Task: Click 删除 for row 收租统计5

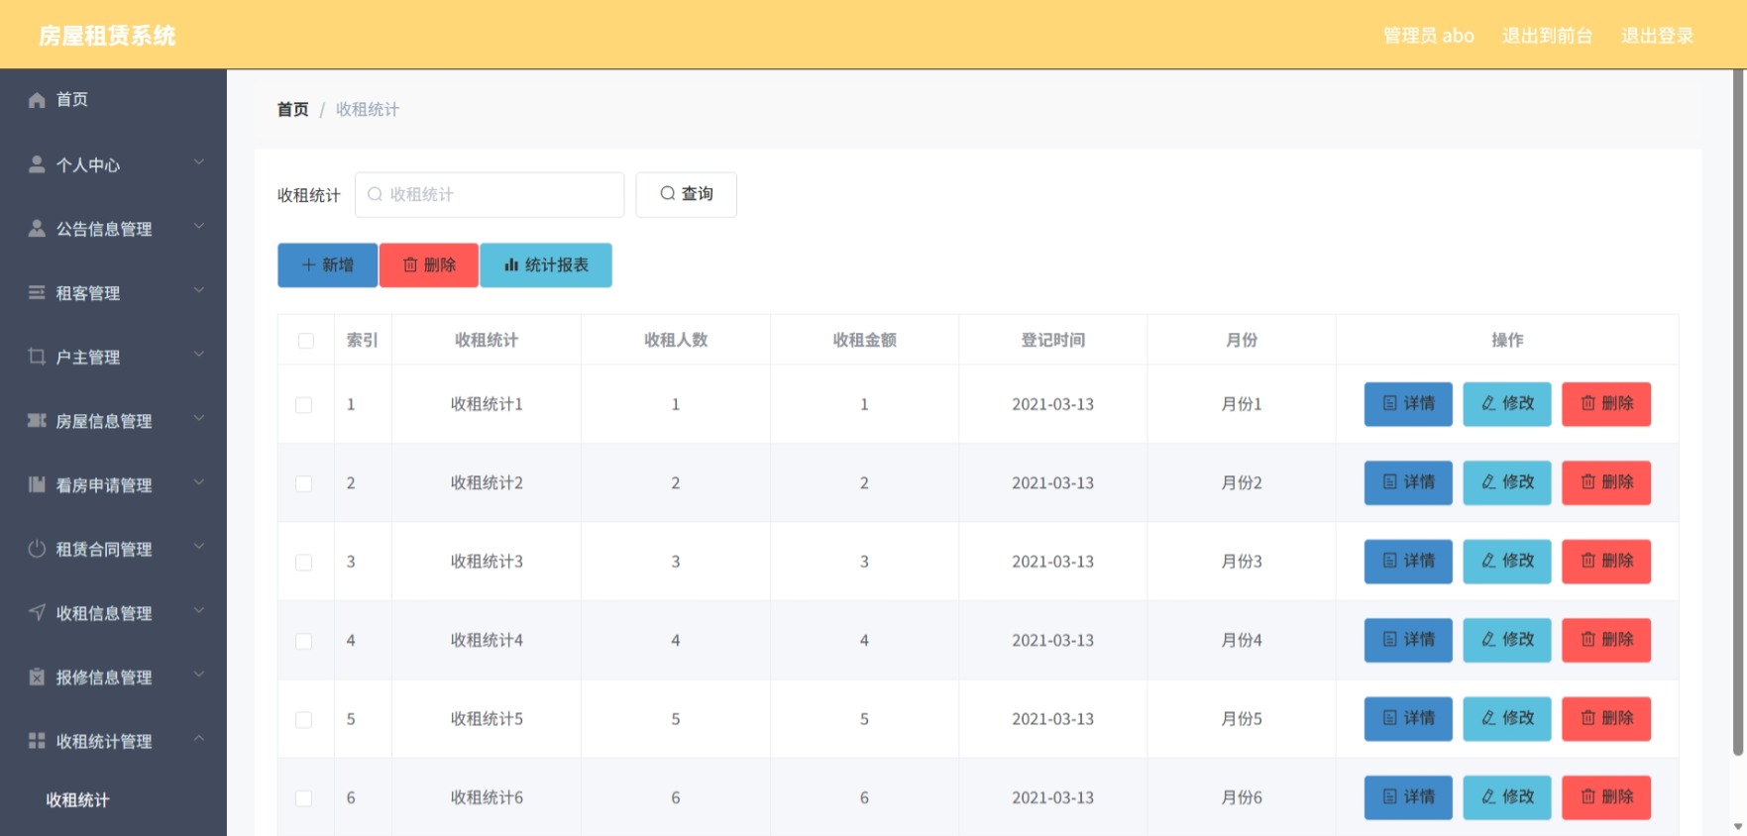Action: pos(1606,719)
